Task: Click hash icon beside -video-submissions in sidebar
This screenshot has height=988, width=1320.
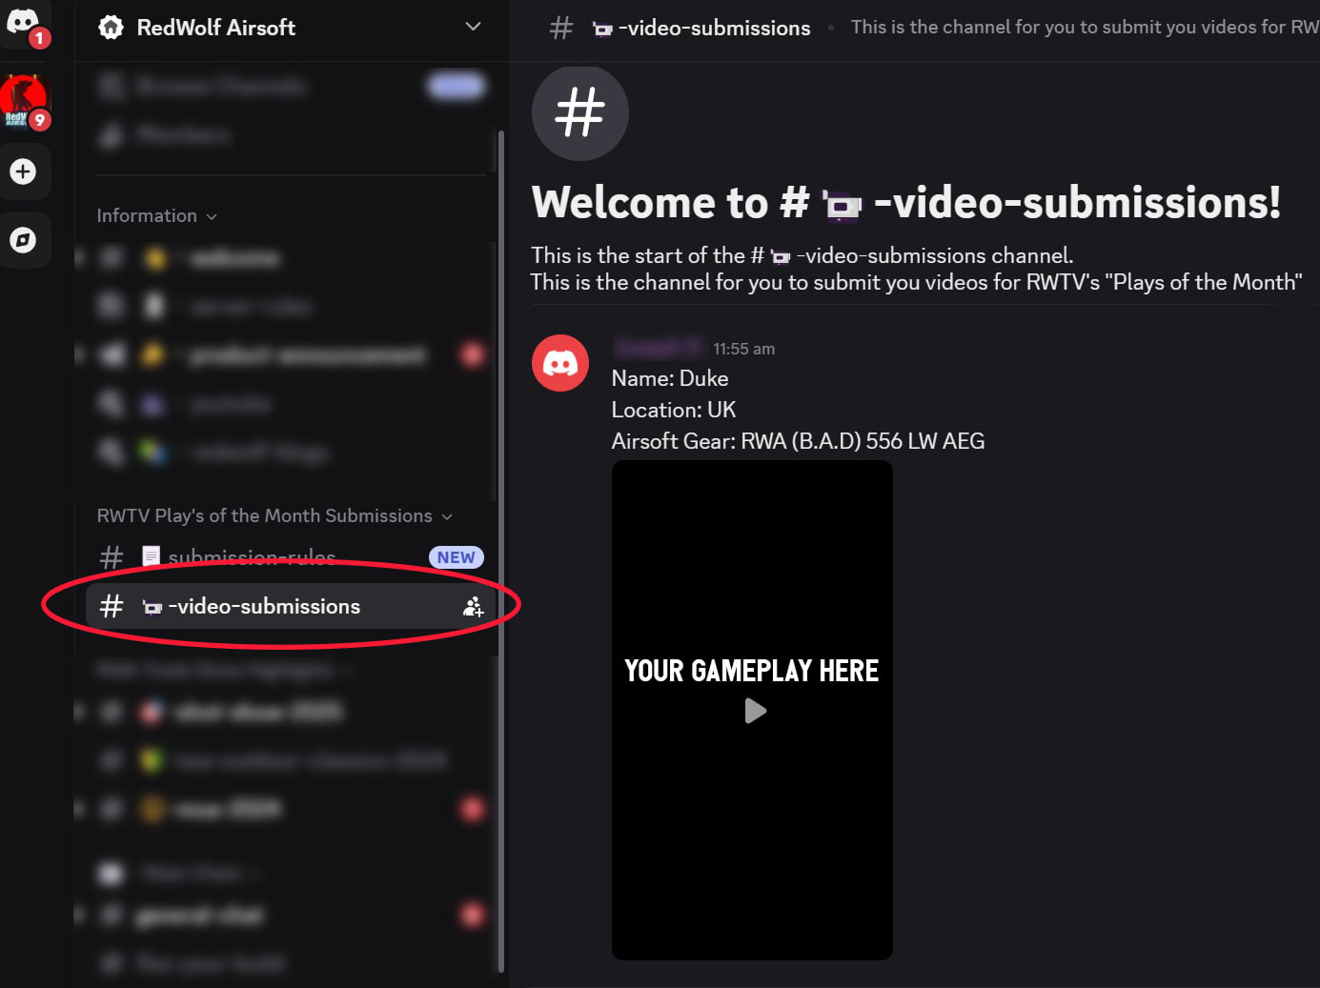Action: pos(112,606)
